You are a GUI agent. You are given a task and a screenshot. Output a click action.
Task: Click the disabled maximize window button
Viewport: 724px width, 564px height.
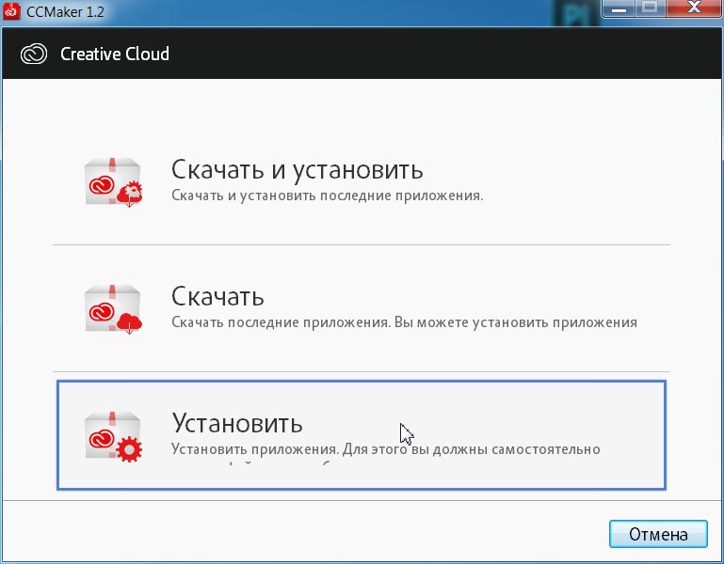tap(651, 8)
